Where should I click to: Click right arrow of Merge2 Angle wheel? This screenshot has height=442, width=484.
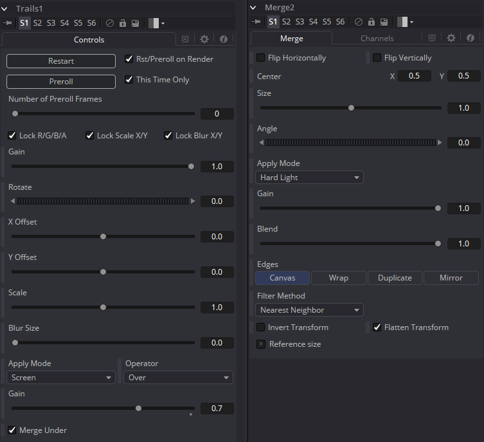pyautogui.click(x=440, y=142)
